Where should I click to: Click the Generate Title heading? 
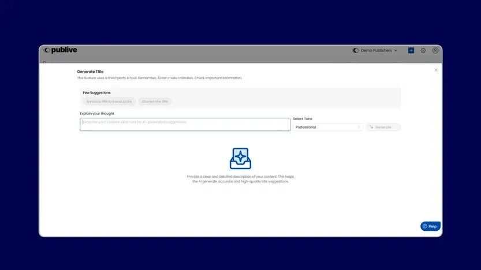click(x=91, y=72)
